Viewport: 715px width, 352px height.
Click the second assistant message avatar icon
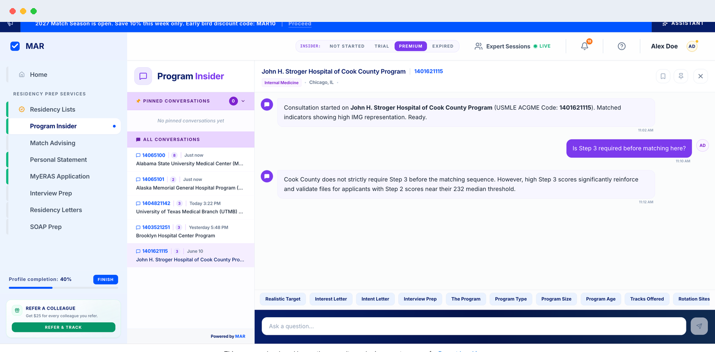click(x=267, y=176)
